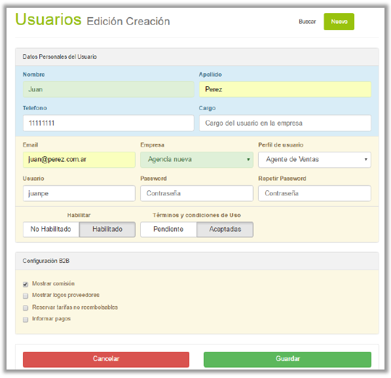Toggle the Informar pagos checkbox
This screenshot has height=378, width=391.
(x=26, y=320)
